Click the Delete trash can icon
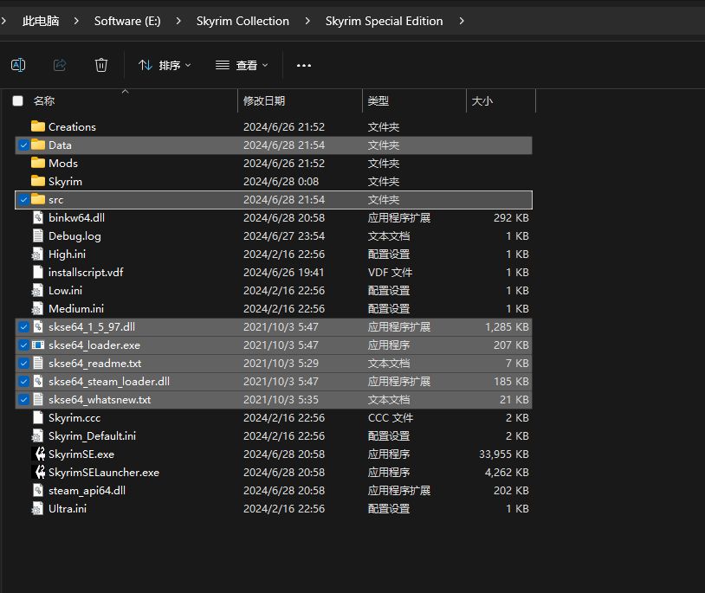705x593 pixels. point(101,65)
